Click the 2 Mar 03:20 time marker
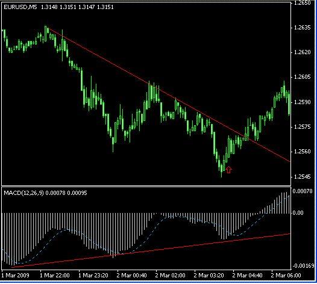Image resolution: width=317 pixels, height=284 pixels. pos(209,276)
